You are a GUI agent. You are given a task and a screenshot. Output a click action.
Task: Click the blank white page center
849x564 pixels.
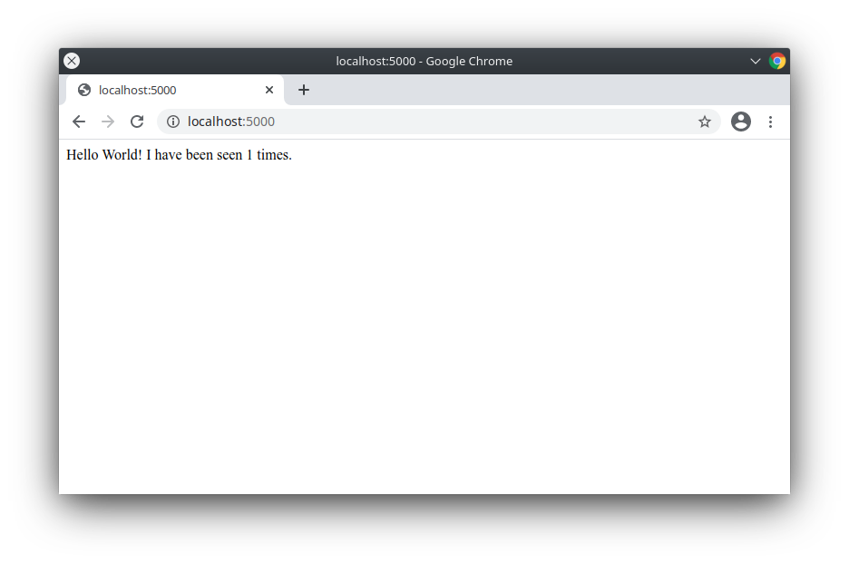(x=424, y=317)
